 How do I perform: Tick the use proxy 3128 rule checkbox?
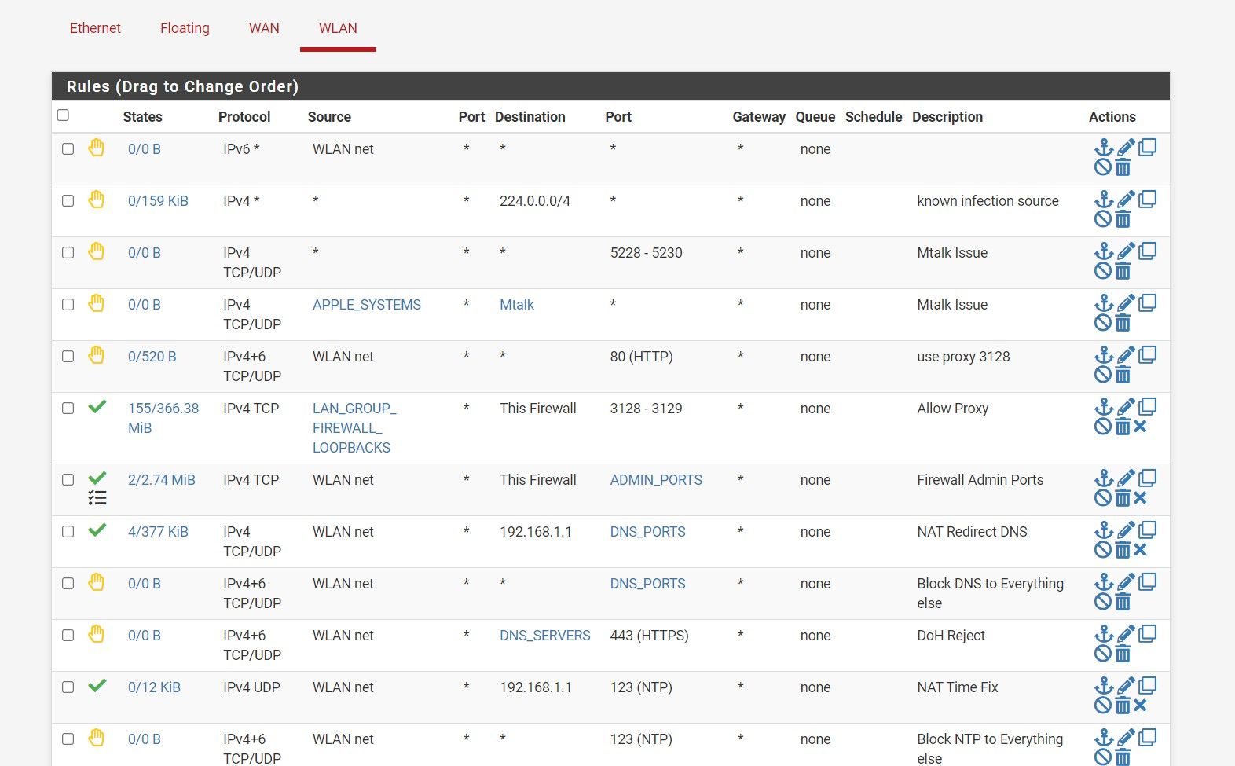(x=68, y=357)
